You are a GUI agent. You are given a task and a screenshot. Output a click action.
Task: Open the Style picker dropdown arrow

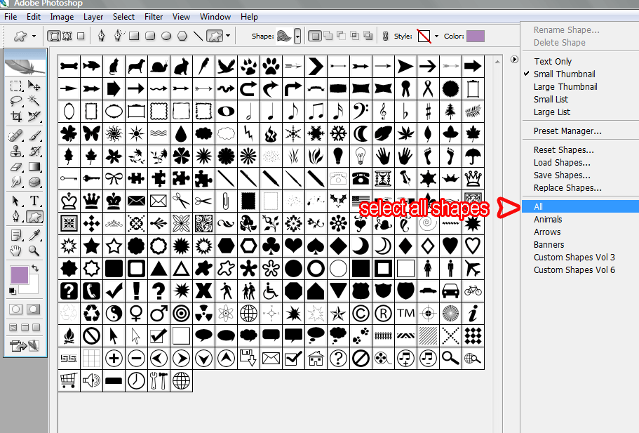(436, 36)
